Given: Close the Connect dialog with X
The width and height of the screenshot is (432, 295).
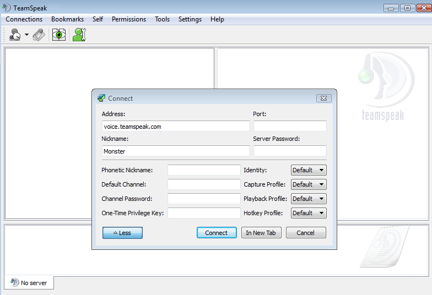Looking at the screenshot, I should point(324,98).
